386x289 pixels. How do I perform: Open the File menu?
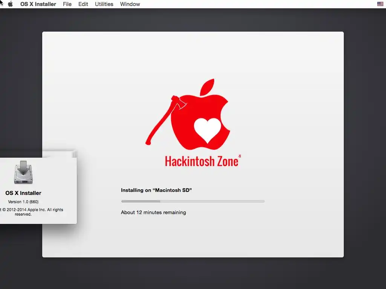click(67, 4)
